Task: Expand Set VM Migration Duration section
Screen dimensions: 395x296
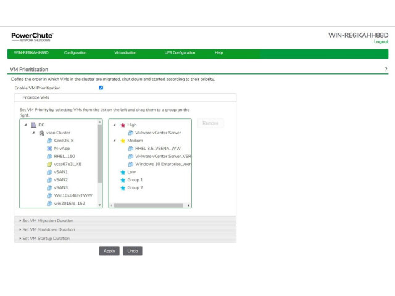Action: (x=125, y=221)
